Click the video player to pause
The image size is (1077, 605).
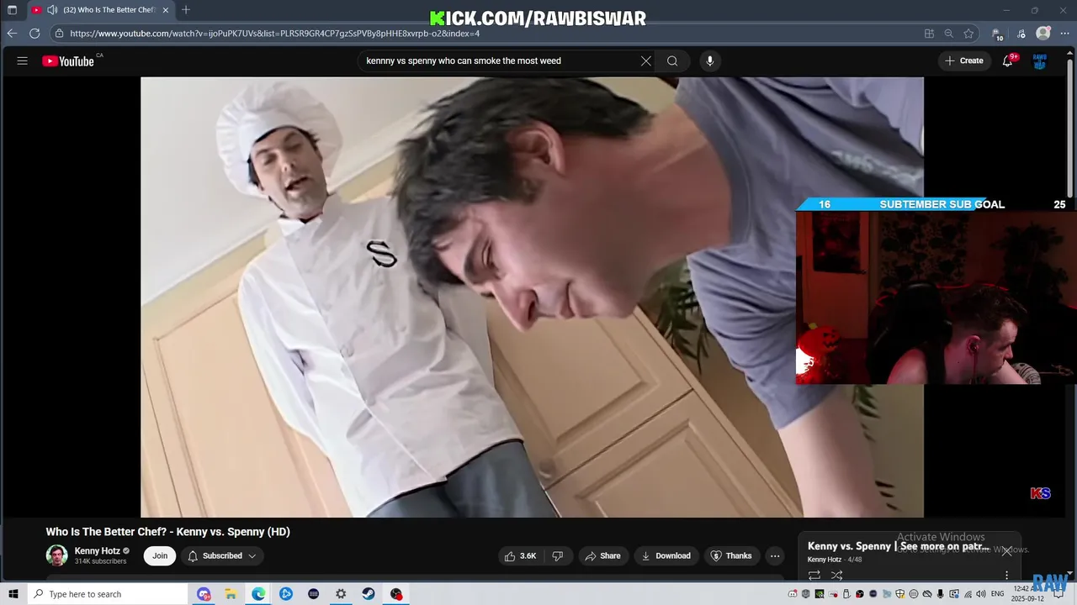point(532,297)
